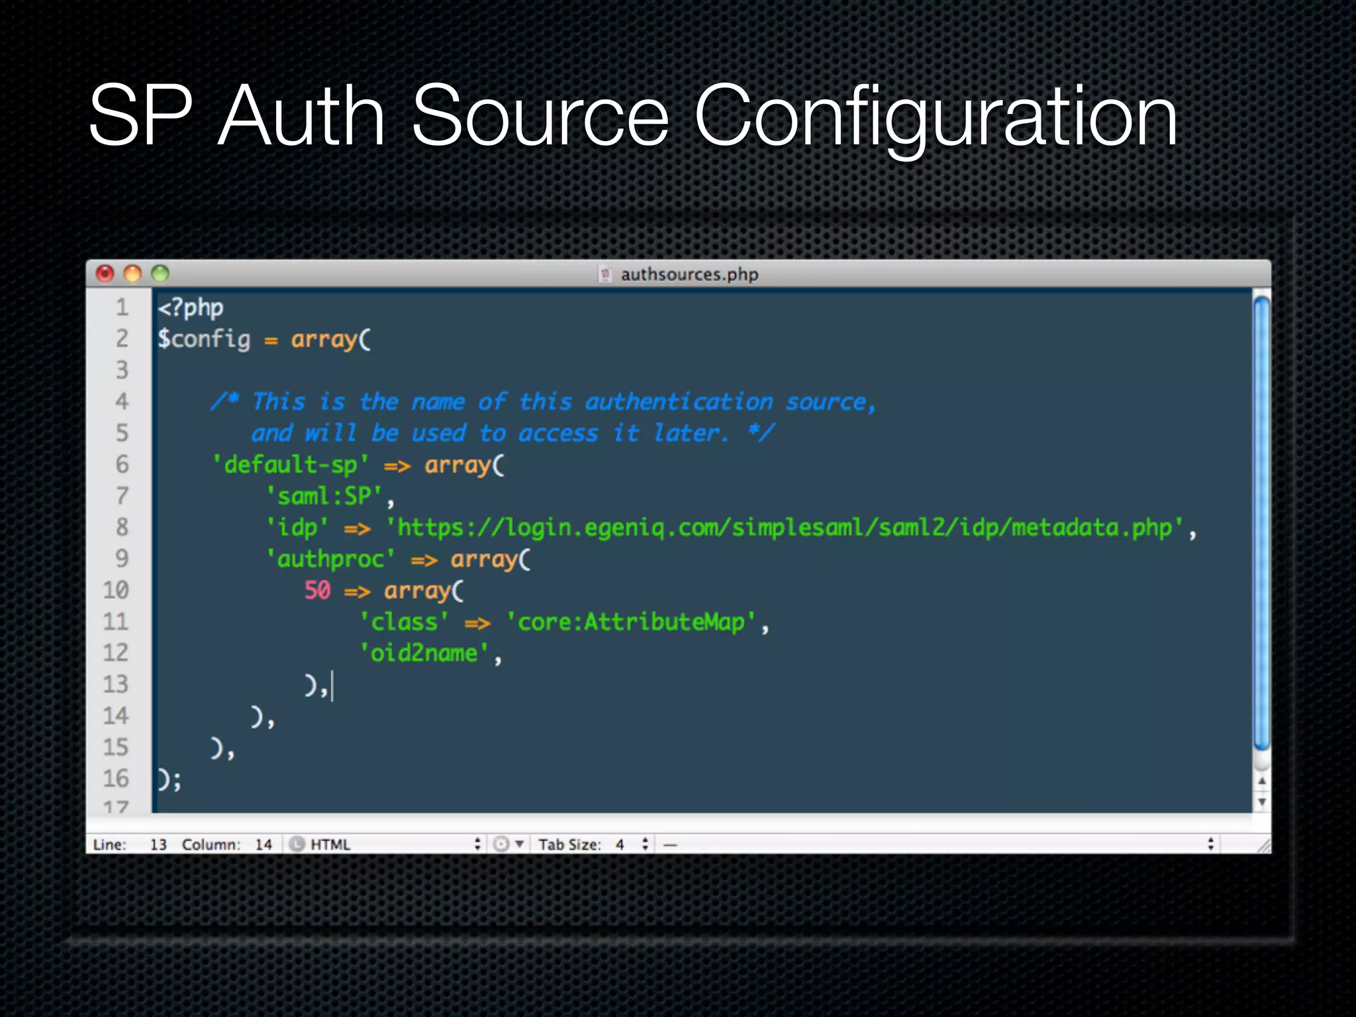
Task: Click line number 6 in gutter
Action: pos(122,464)
